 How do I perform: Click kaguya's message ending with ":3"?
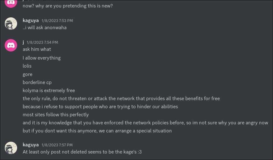pyautogui.click(x=82, y=152)
